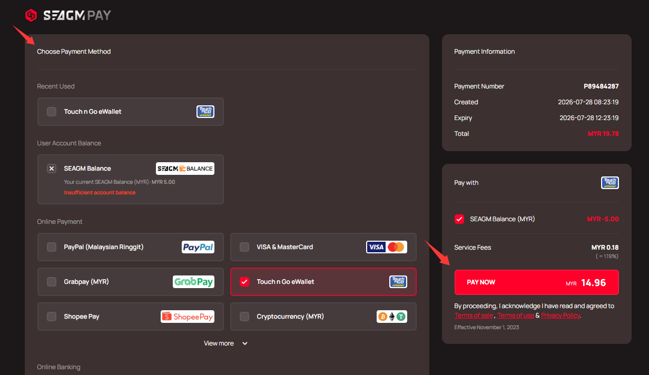Click the MYR -5.00 deduction amount
Image resolution: width=649 pixels, height=375 pixels.
[x=603, y=219]
